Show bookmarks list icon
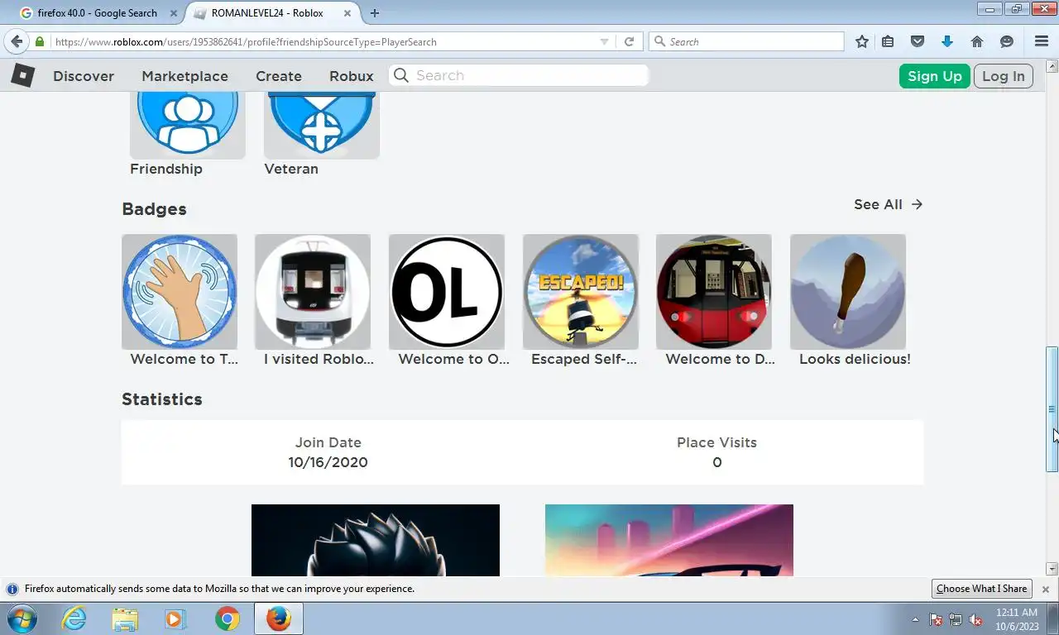Image resolution: width=1059 pixels, height=635 pixels. pos(888,41)
